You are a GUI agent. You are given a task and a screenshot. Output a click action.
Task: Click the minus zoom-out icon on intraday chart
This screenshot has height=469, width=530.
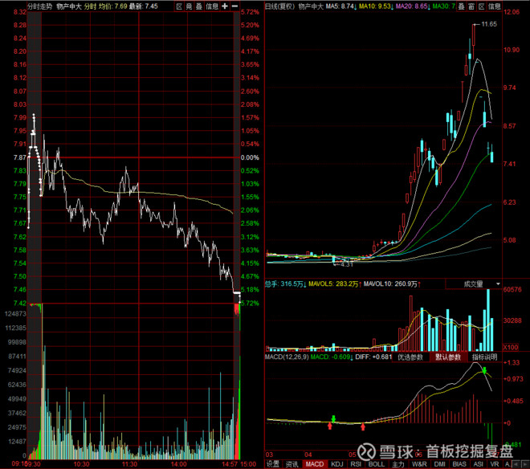[235, 6]
